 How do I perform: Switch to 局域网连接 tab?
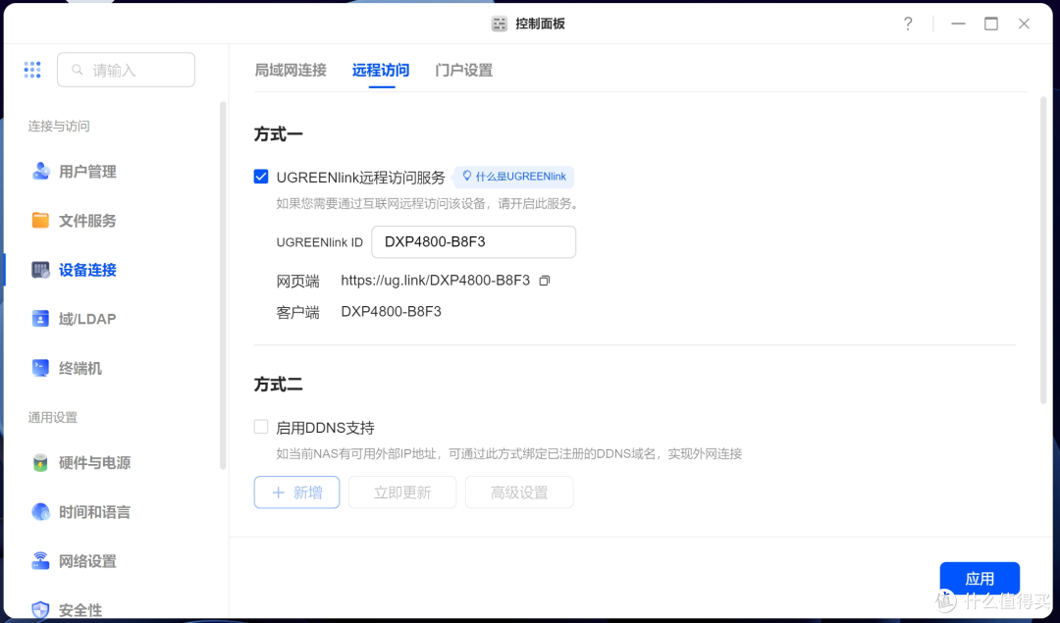(291, 70)
